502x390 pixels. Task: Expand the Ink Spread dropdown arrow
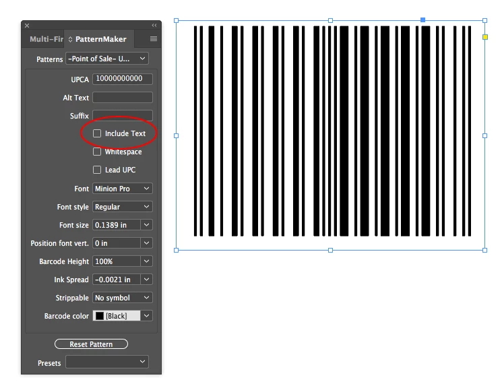tap(147, 280)
